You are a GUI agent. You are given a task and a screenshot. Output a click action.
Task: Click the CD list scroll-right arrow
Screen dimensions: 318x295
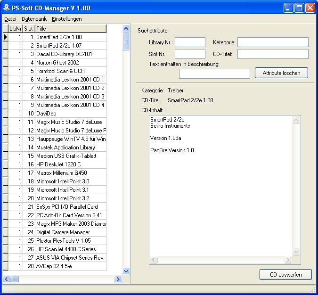(118, 279)
